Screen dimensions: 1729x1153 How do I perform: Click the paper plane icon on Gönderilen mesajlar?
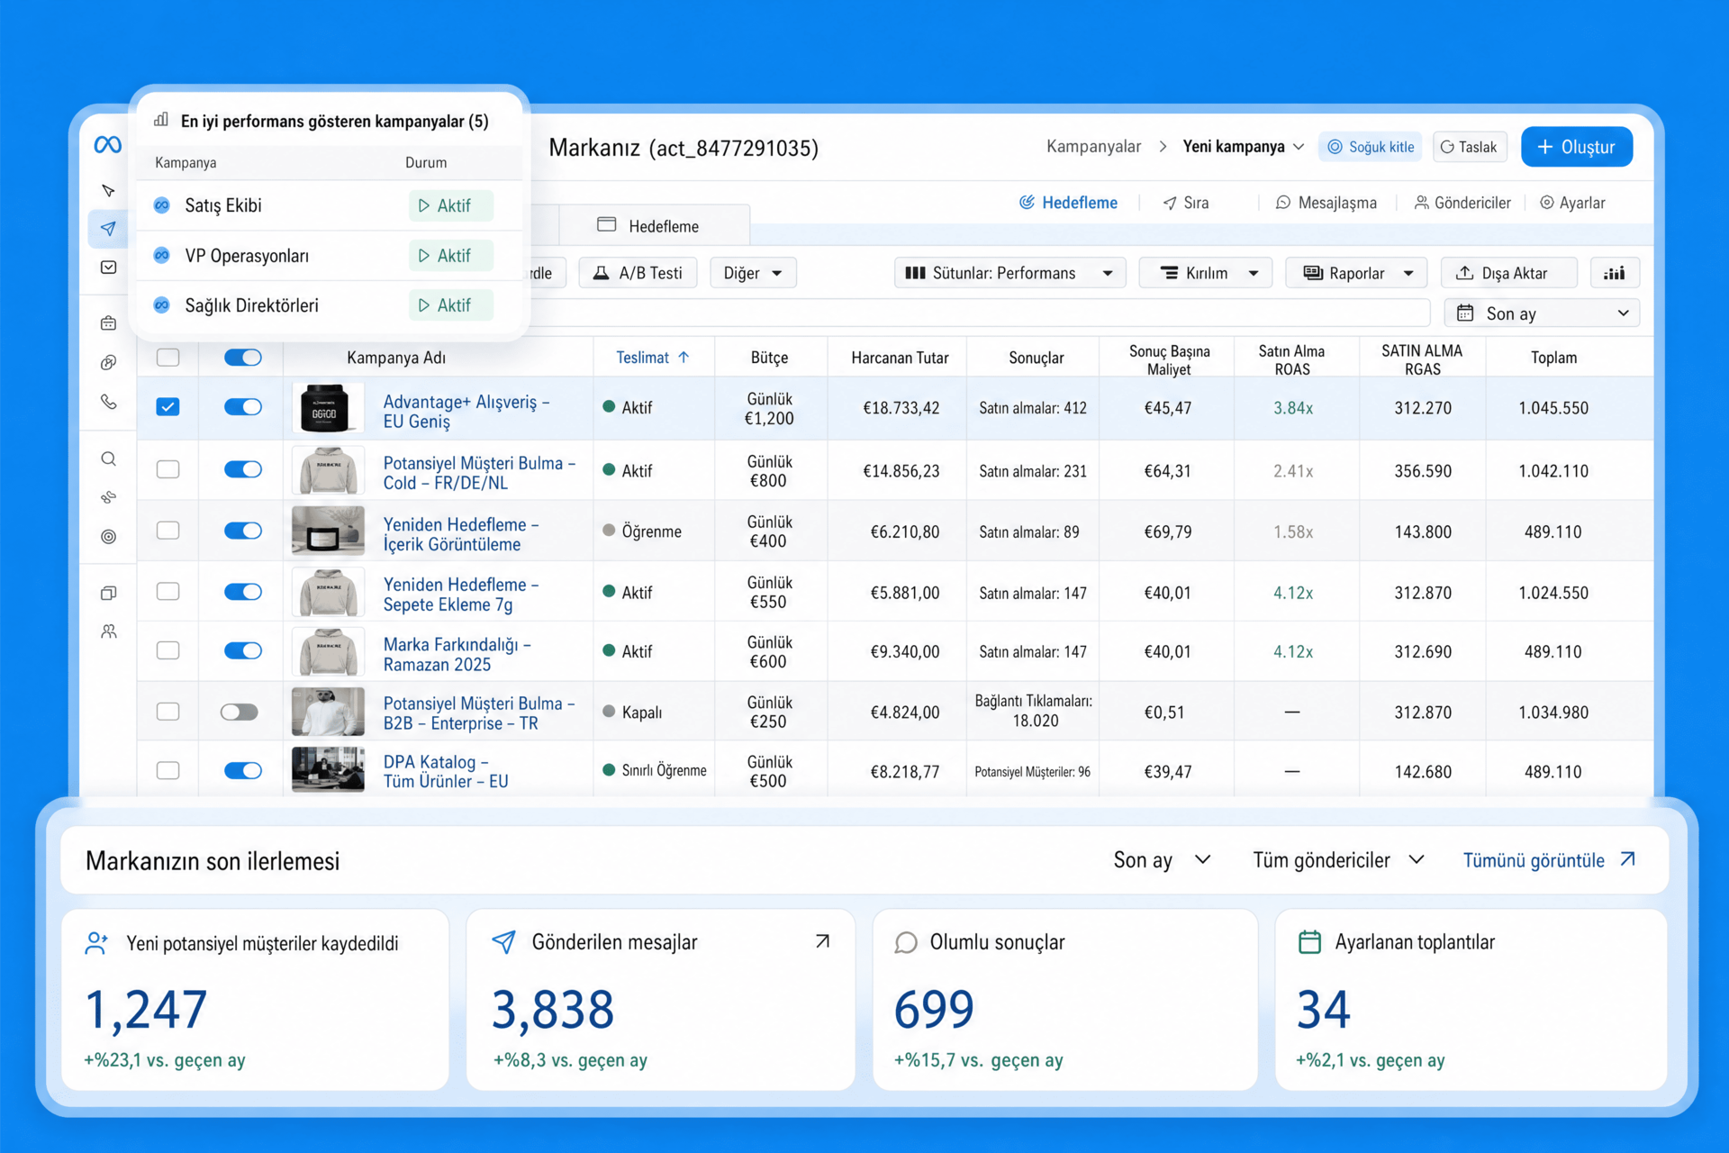coord(504,942)
